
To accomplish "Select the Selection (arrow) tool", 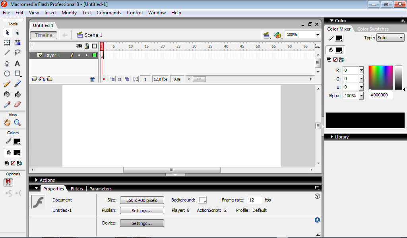I will (7, 33).
